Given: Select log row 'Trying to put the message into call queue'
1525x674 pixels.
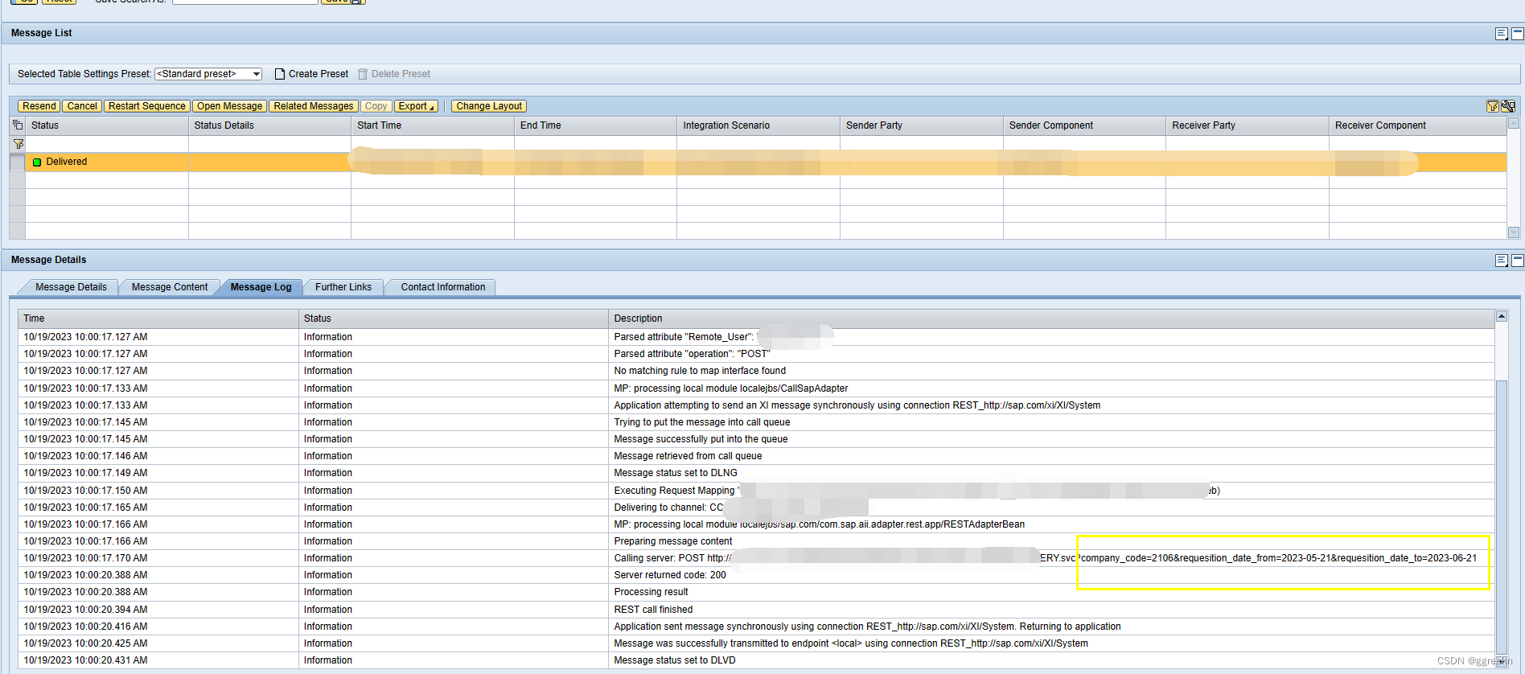Looking at the screenshot, I should click(x=756, y=422).
